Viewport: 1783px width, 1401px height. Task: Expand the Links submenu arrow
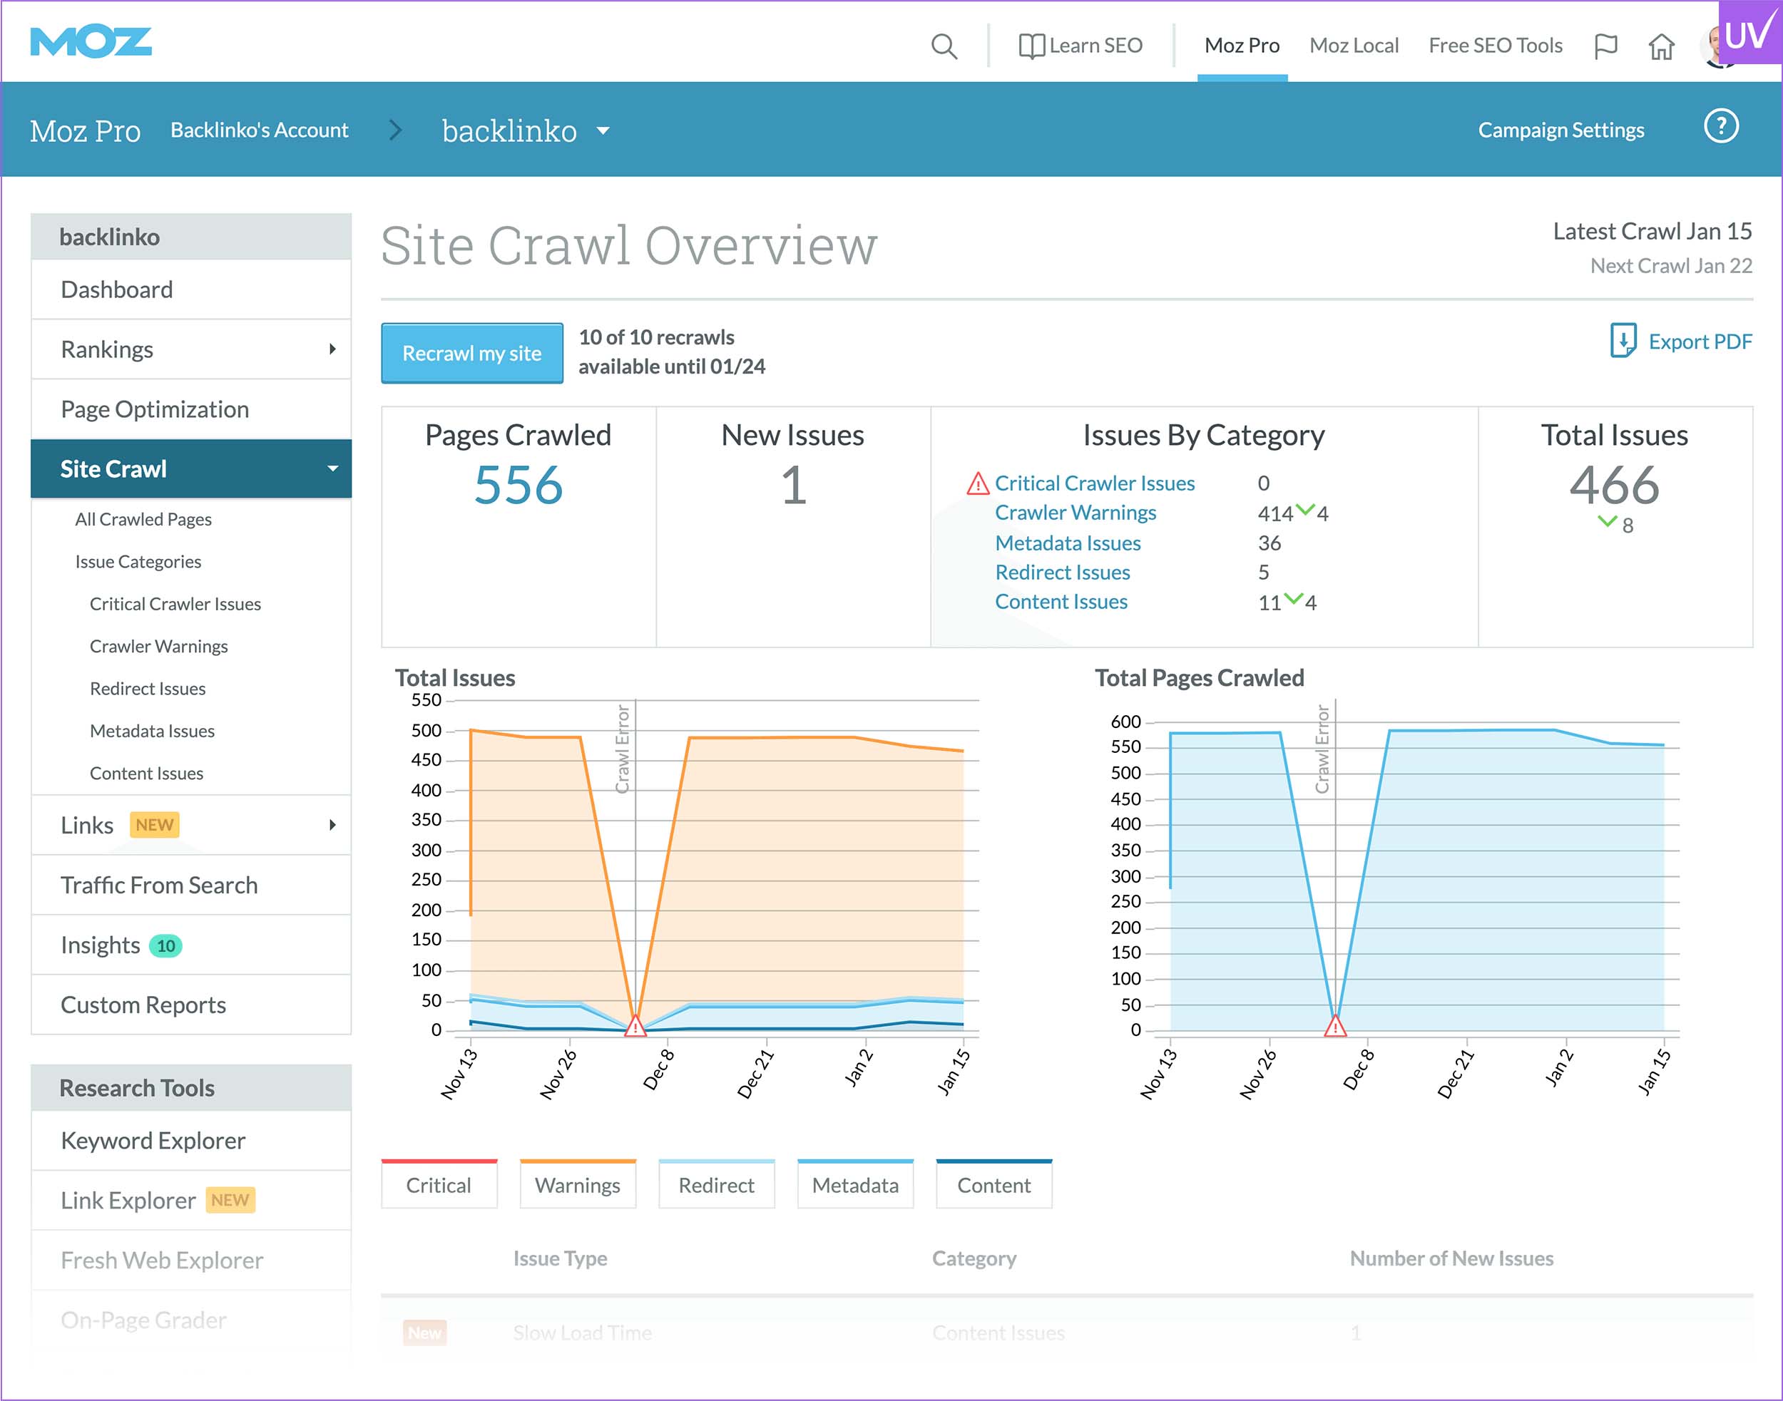[x=332, y=825]
